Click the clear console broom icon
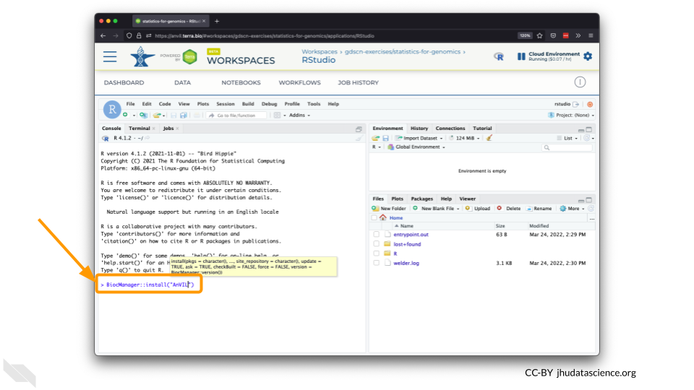The image size is (694, 390). pyautogui.click(x=359, y=139)
